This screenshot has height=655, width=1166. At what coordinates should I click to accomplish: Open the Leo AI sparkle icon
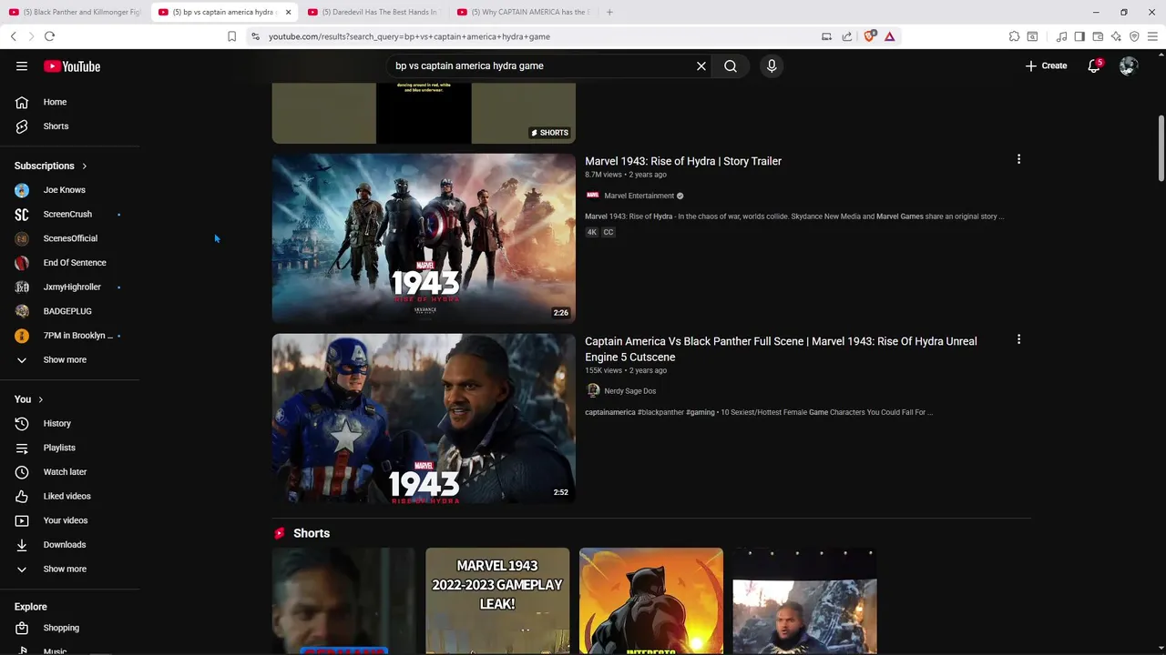coord(1116,36)
